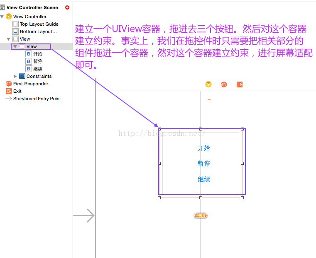The height and width of the screenshot is (258, 316).
Task: Click the View Controller icon in scene dock
Action: (208, 84)
